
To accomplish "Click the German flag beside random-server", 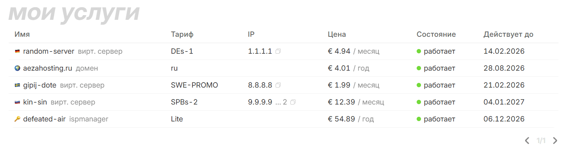I will [17, 52].
